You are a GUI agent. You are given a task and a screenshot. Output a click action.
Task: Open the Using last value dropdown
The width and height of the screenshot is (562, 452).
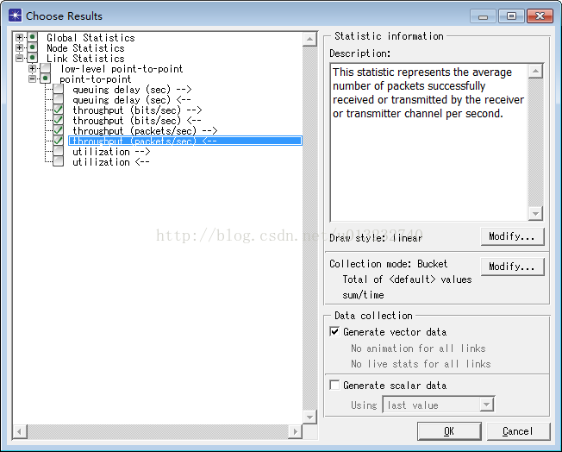pyautogui.click(x=486, y=405)
